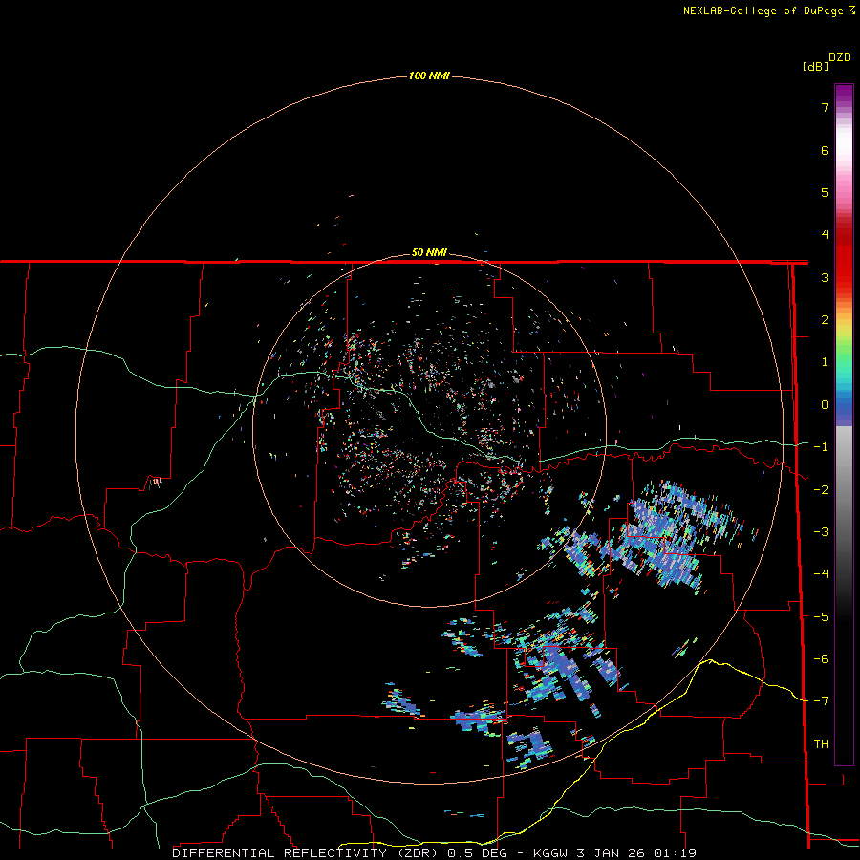Click the DIFFERENTIAL REFLECTIVITY (ZDR) caption text
Image resolution: width=860 pixels, height=860 pixels.
click(x=307, y=853)
